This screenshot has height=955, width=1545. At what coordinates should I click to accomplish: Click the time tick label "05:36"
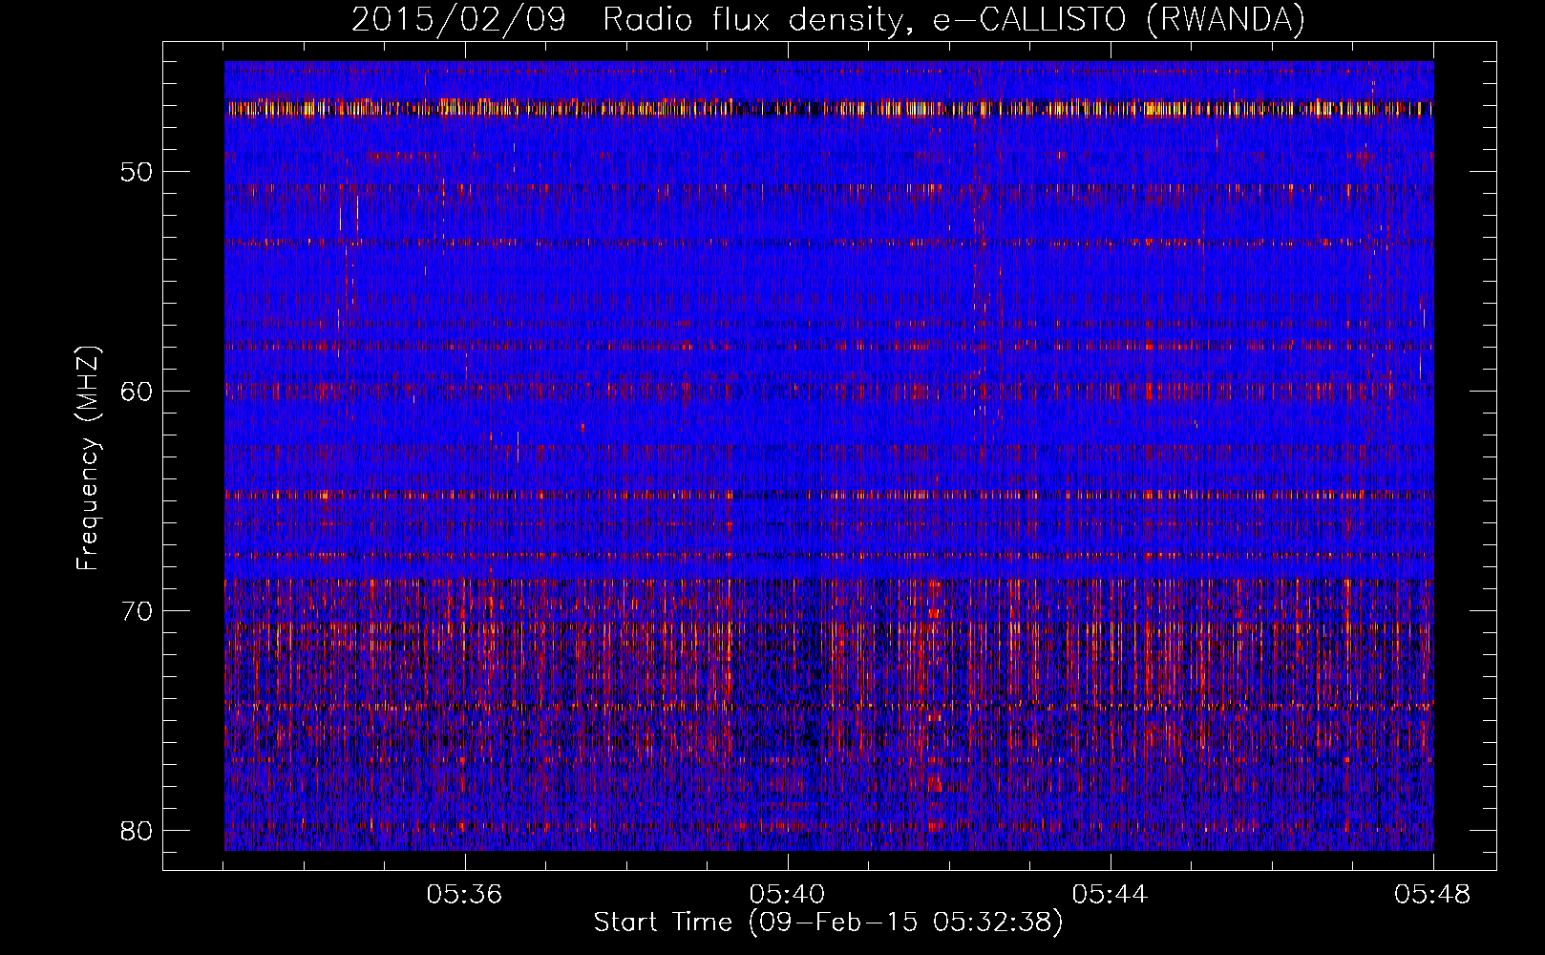point(465,895)
